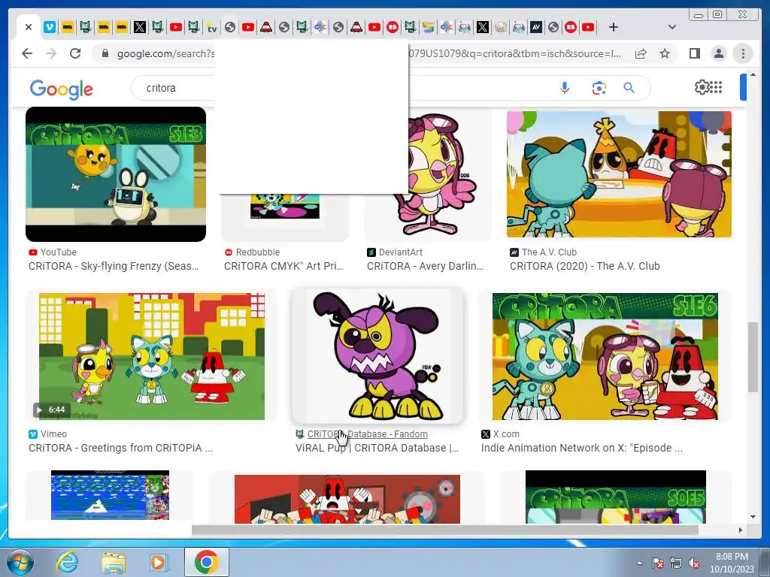Viewport: 770px width, 577px height.
Task: Open Chrome's side panel
Action: click(694, 53)
